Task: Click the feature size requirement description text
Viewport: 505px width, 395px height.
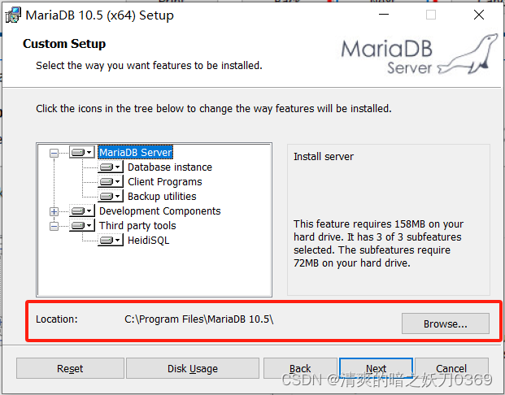Action: pos(378,243)
